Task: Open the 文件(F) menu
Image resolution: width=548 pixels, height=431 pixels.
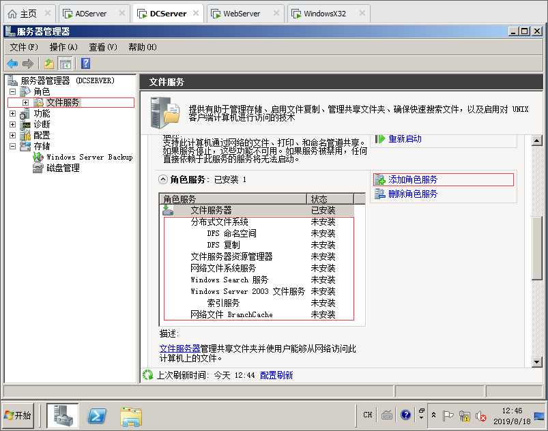Action: 24,47
